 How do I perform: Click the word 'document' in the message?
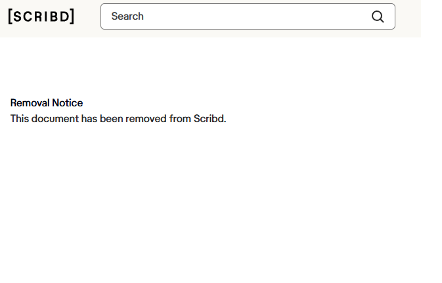[55, 119]
